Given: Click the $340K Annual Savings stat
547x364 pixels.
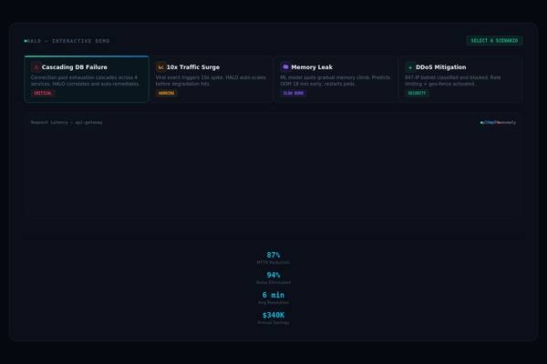Looking at the screenshot, I should (x=273, y=318).
